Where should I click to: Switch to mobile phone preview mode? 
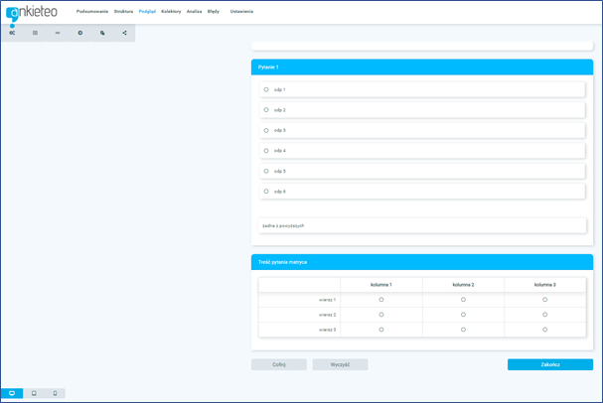coord(55,393)
